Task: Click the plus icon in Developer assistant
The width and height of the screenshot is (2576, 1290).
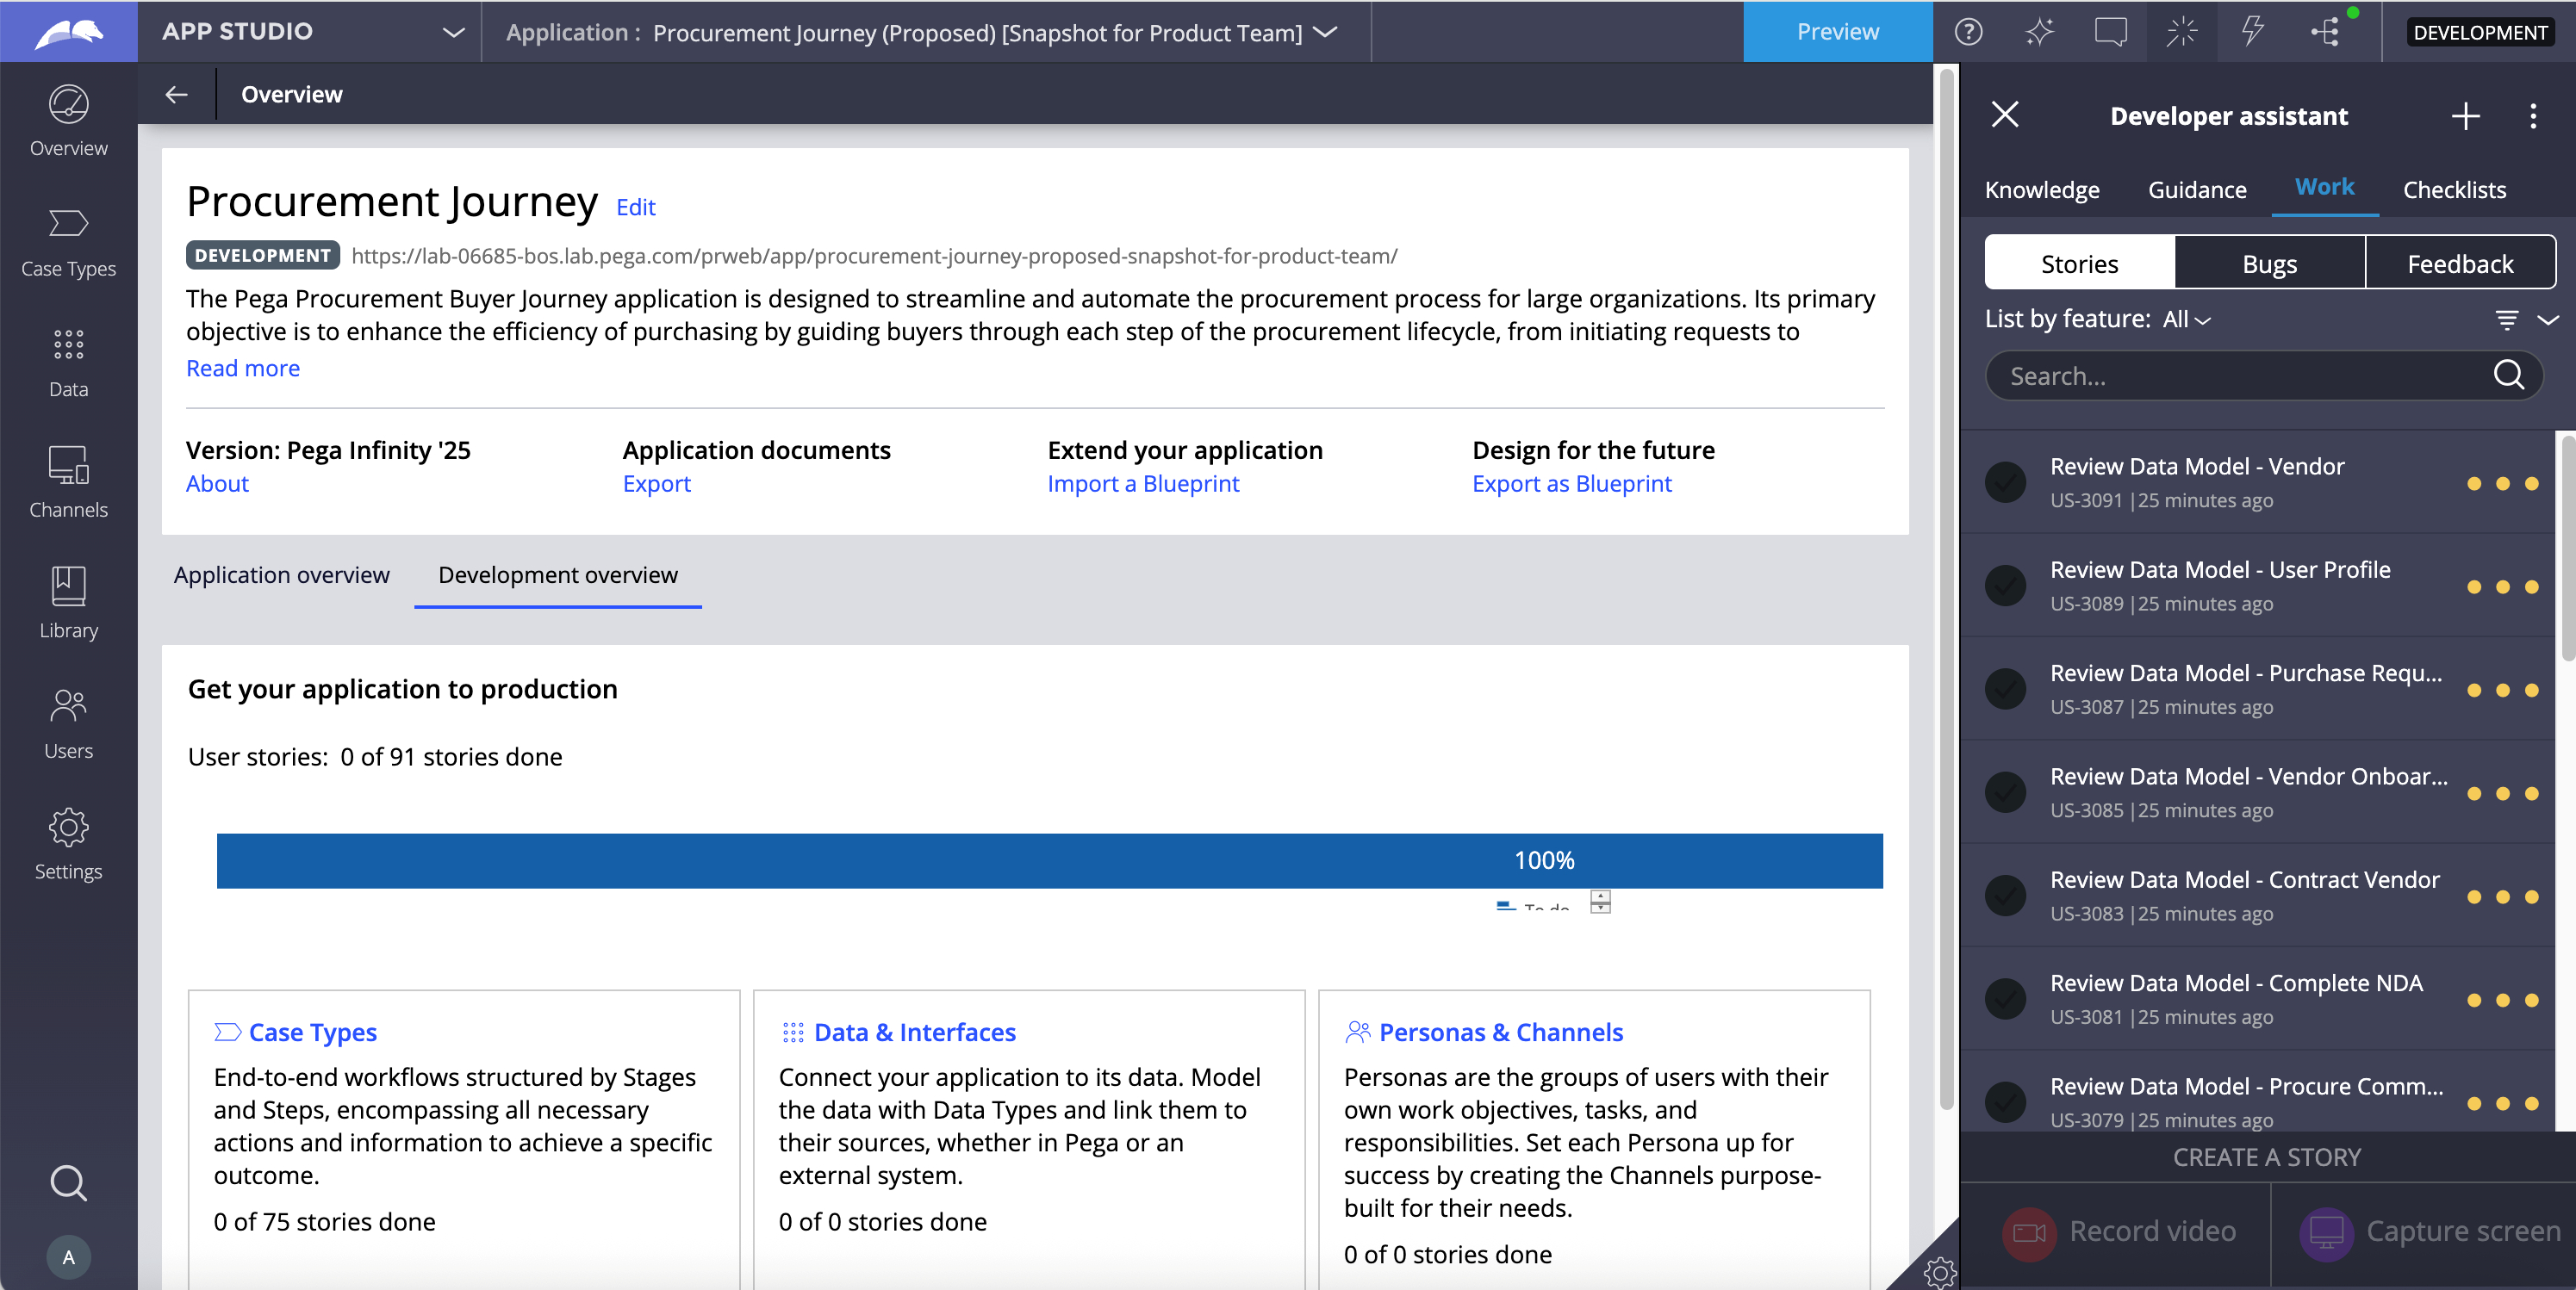Action: point(2464,116)
